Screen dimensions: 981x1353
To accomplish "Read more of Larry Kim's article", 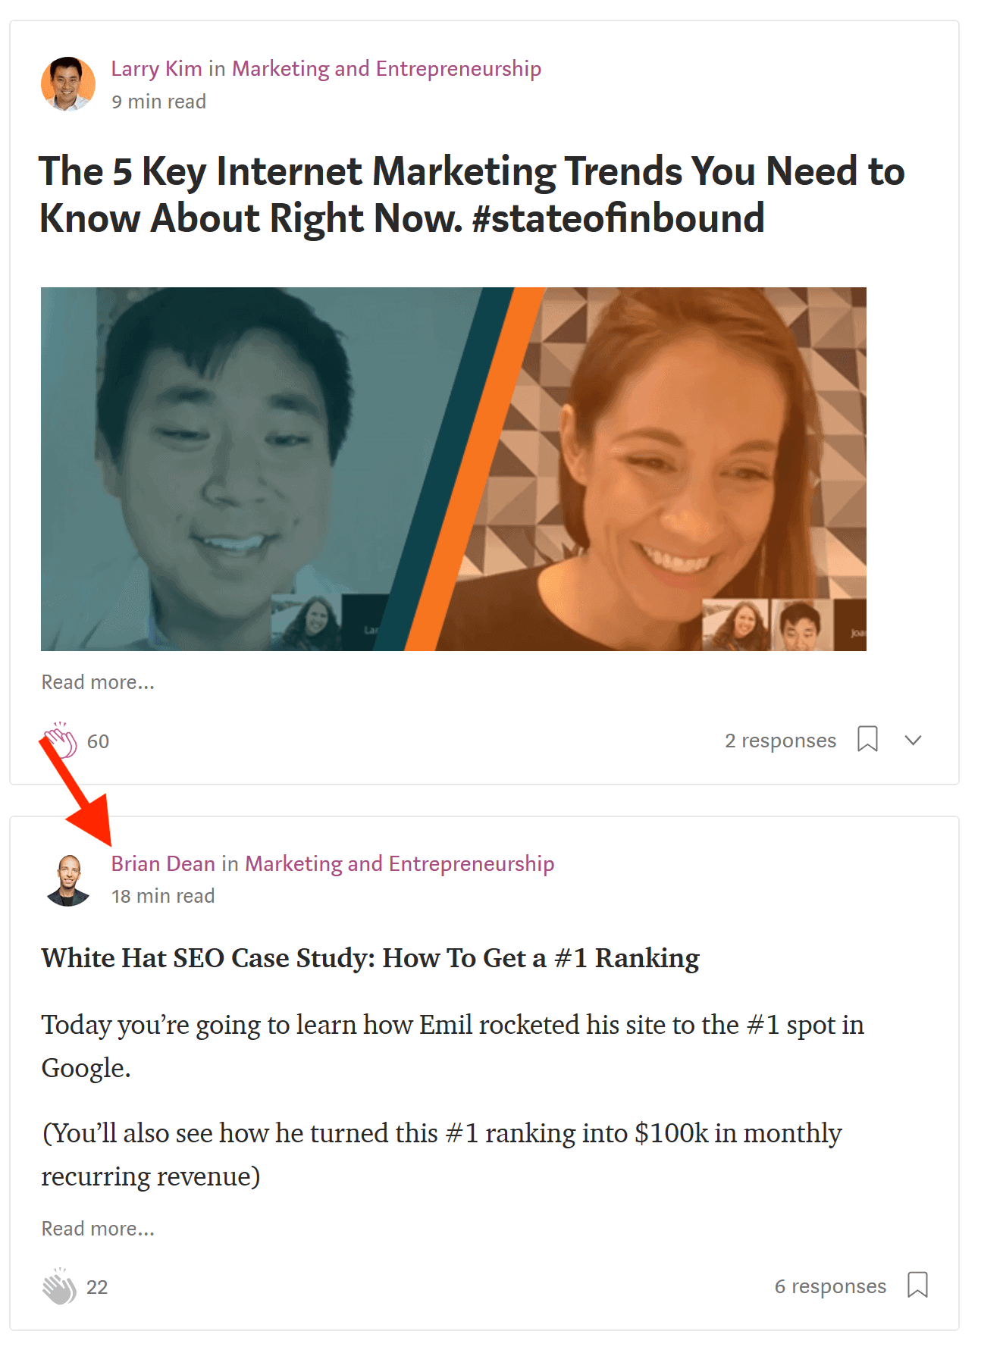I will (98, 682).
